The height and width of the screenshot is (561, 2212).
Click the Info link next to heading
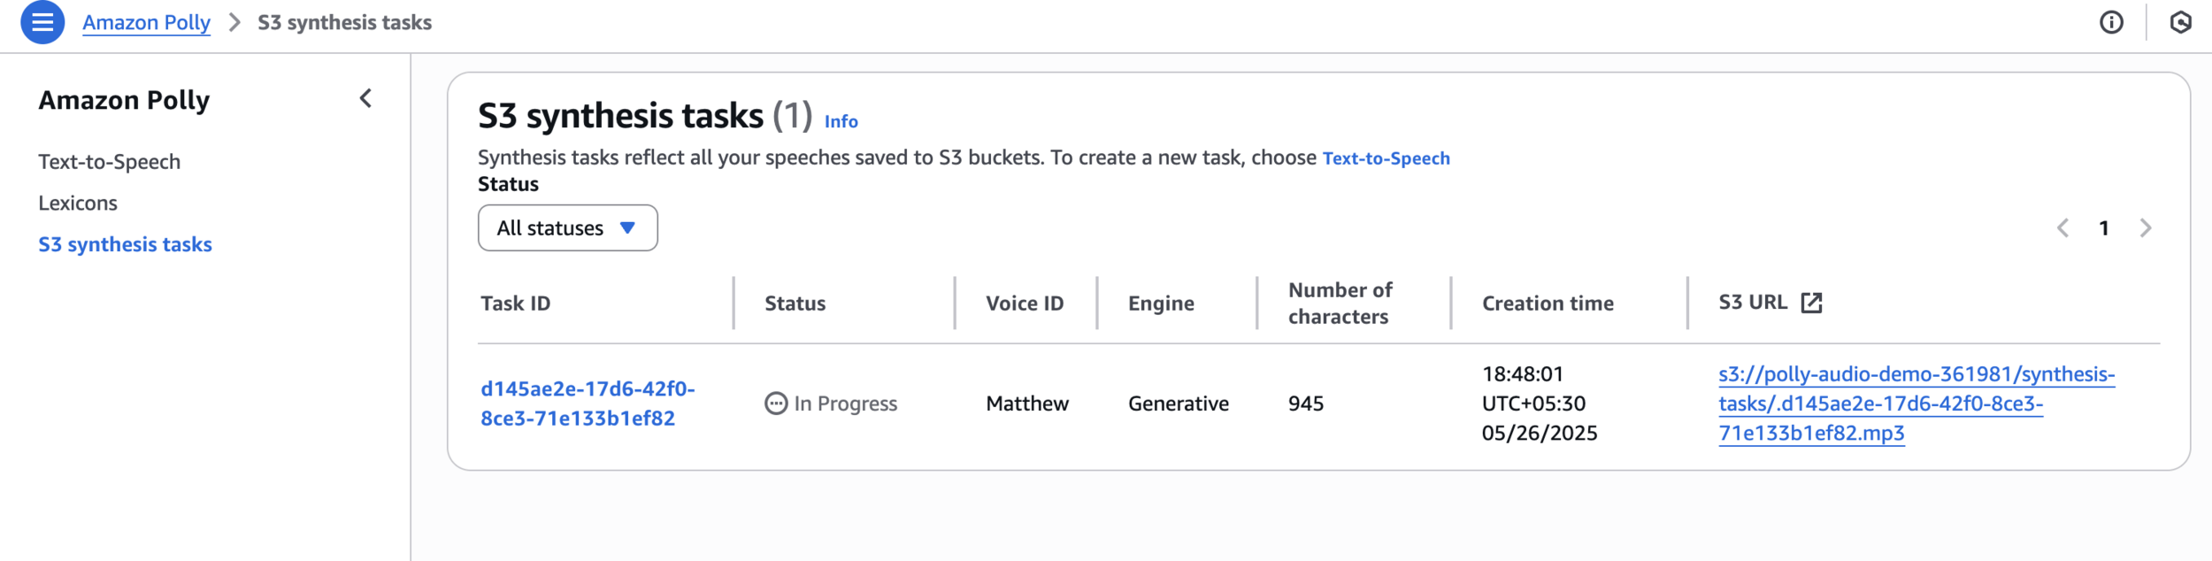pyautogui.click(x=841, y=121)
